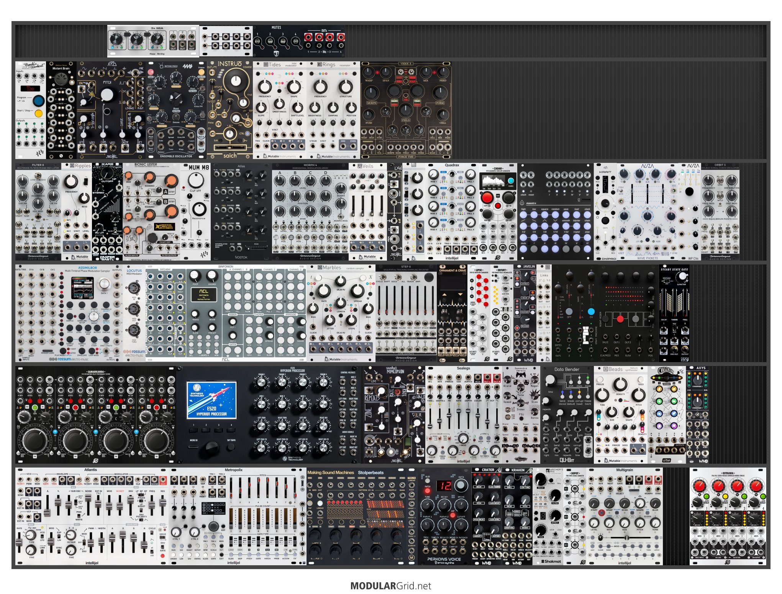Image resolution: width=782 pixels, height=594 pixels.
Task: Select the WMD Kraken module
Action: tap(517, 516)
